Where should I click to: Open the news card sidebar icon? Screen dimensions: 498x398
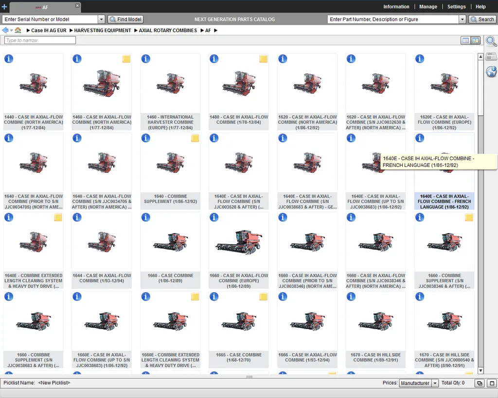(491, 56)
